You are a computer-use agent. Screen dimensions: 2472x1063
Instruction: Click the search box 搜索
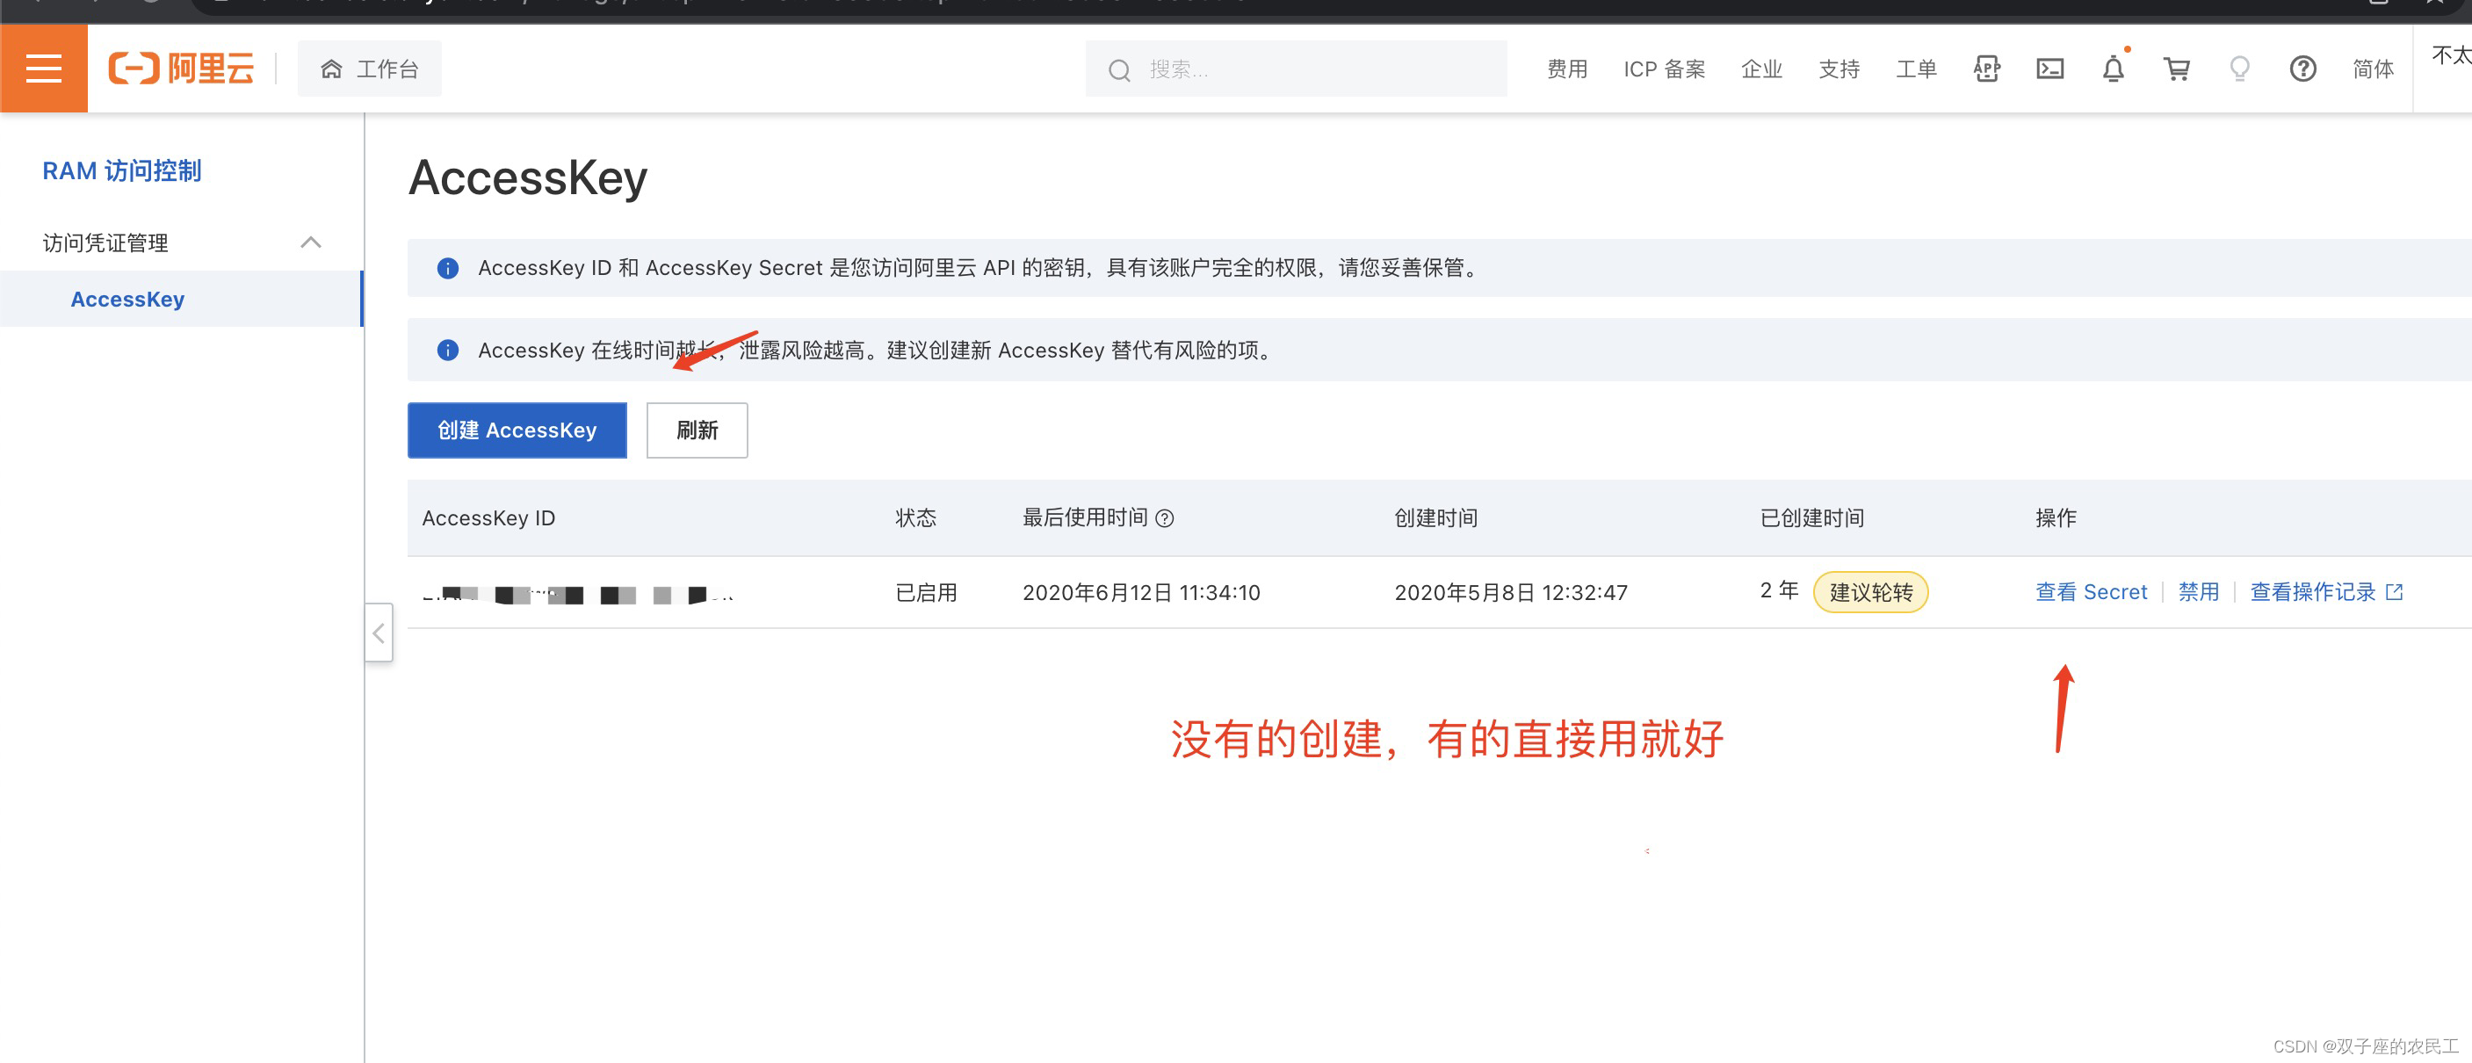[1296, 69]
